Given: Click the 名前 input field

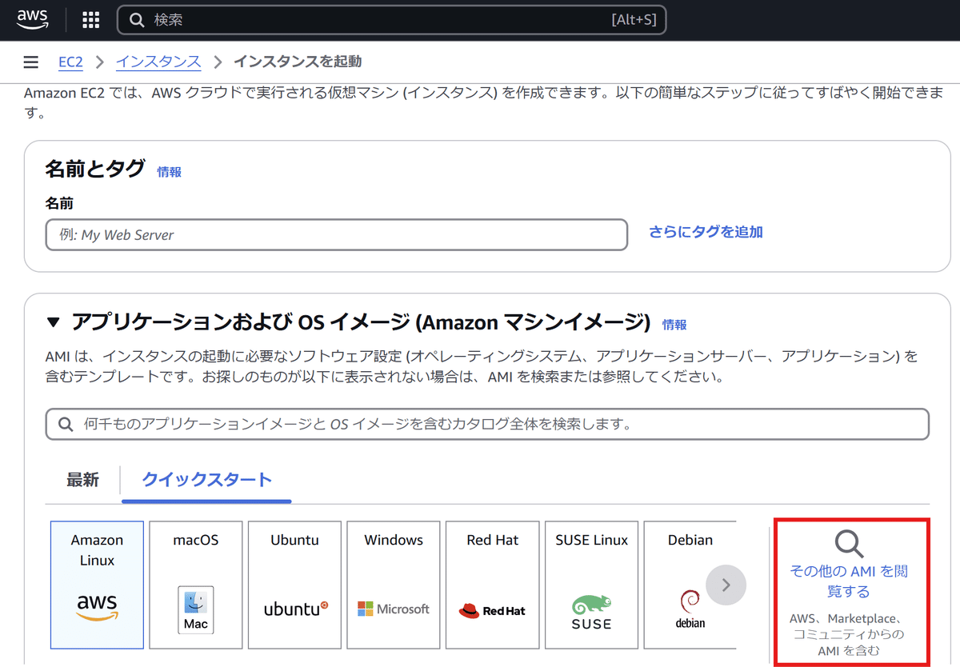Looking at the screenshot, I should (x=336, y=234).
